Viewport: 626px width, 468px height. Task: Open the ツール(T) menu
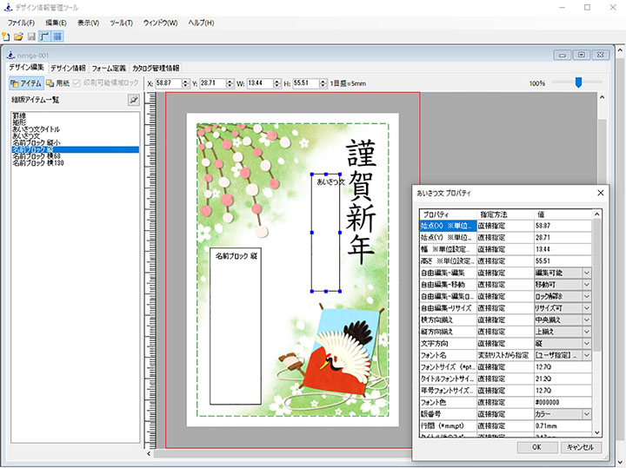click(122, 22)
